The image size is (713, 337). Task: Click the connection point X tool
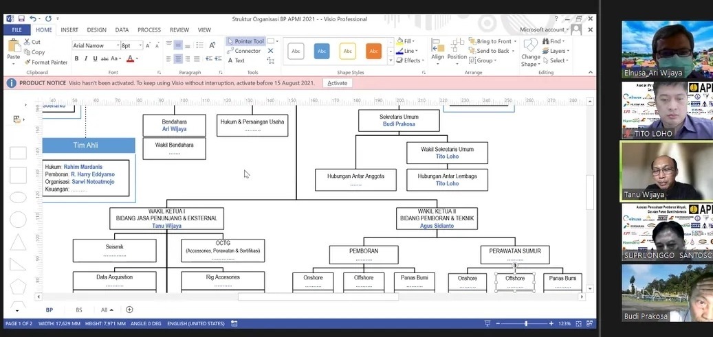(271, 51)
